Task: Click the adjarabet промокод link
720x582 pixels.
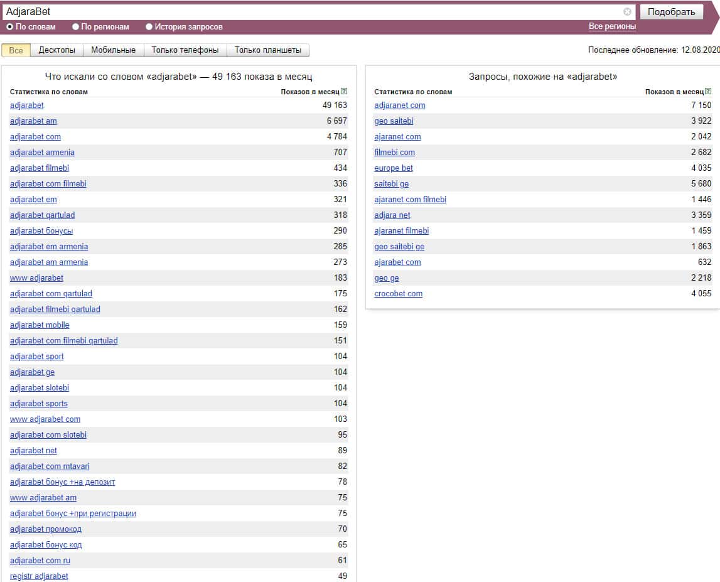Action: (x=46, y=529)
